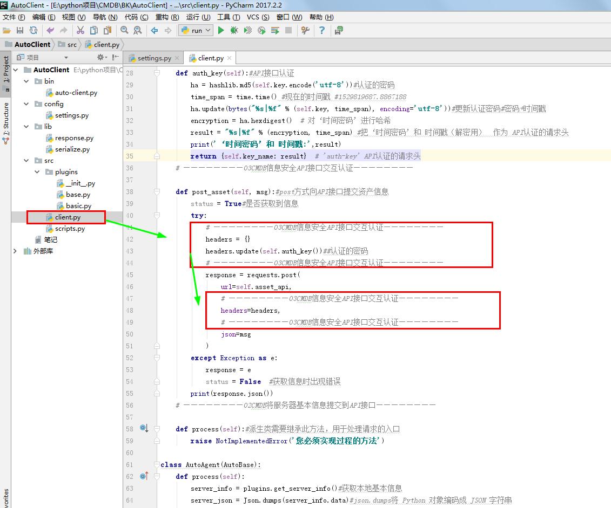611x508 pixels.
Task: Navigate forward with the right arrow icon
Action: click(x=168, y=30)
